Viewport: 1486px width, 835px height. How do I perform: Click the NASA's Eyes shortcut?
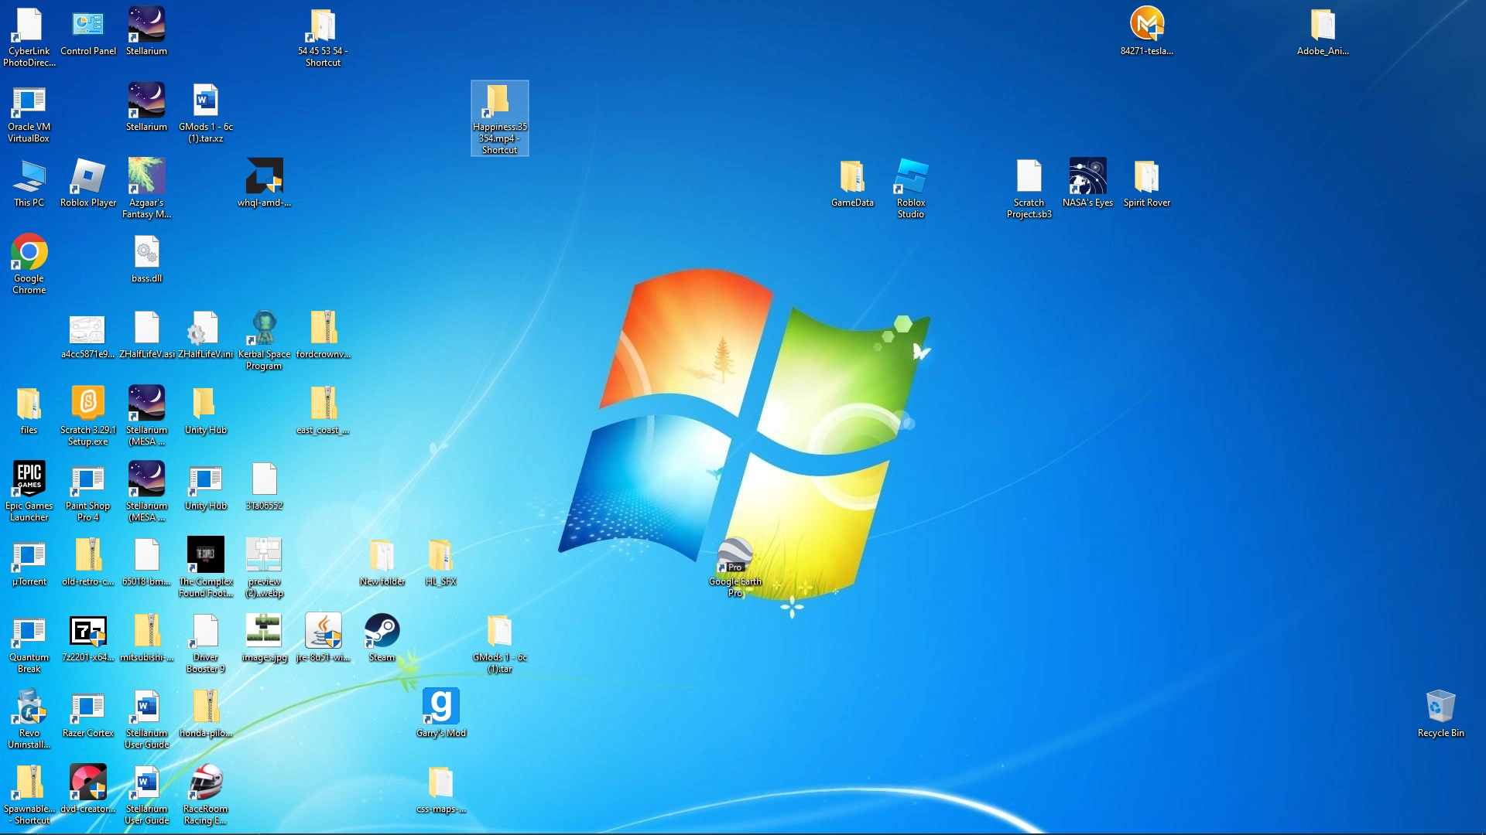pos(1087,177)
